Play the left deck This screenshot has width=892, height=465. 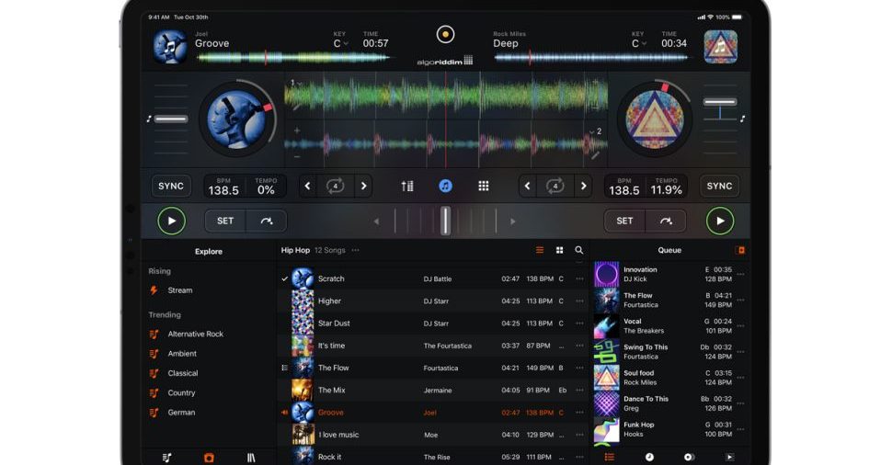[171, 221]
